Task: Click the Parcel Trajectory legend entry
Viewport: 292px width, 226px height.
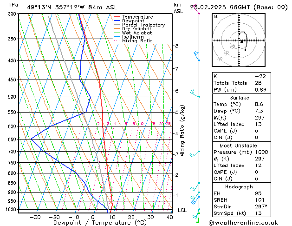Action: (x=143, y=25)
